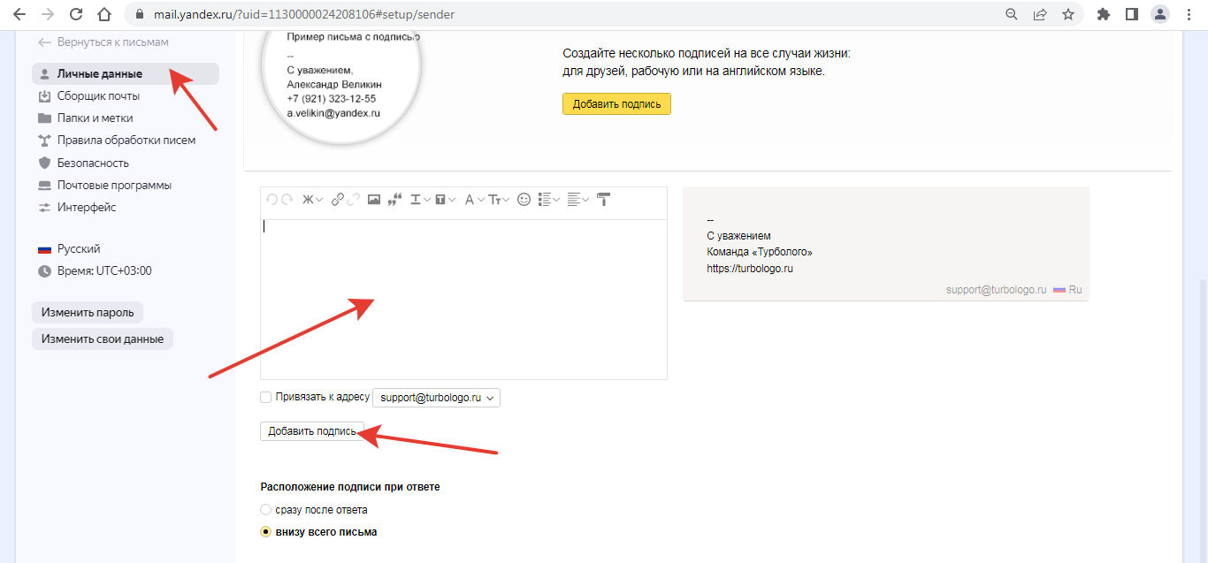1208x563 pixels.
Task: Open 'Папки и метки' settings section
Action: pyautogui.click(x=95, y=118)
